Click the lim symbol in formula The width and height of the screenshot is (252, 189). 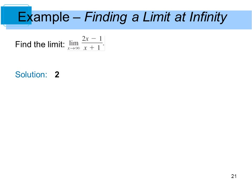click(73, 43)
